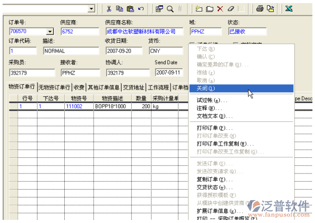Image resolution: width=315 pixels, height=223 pixels.
Task: Choose 复制订单 from the context menu
Action: (214, 179)
